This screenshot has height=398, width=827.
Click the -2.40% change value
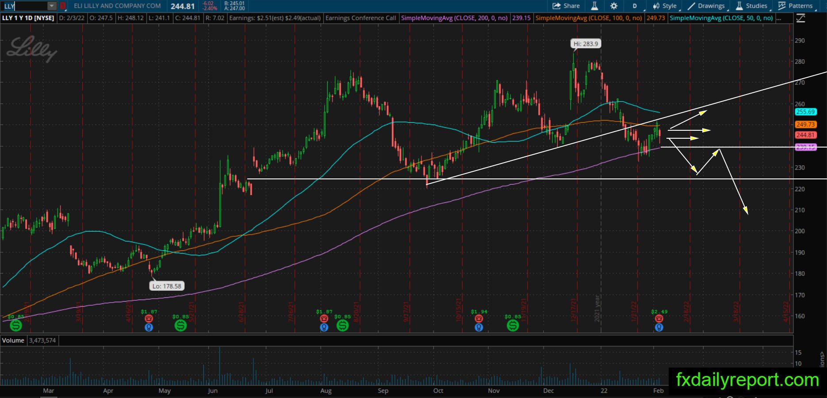click(210, 8)
